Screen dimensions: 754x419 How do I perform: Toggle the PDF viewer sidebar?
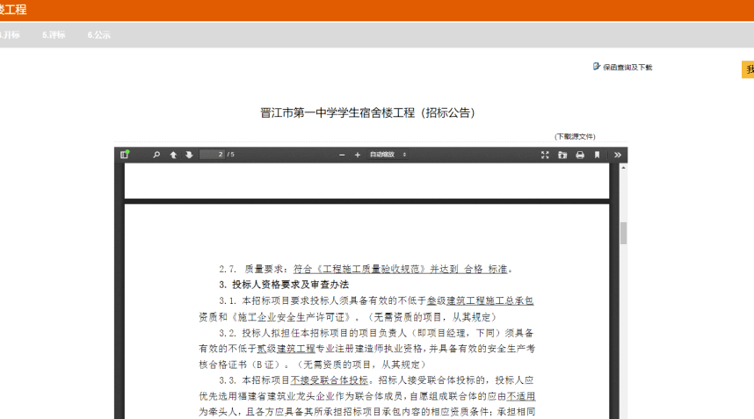[125, 155]
